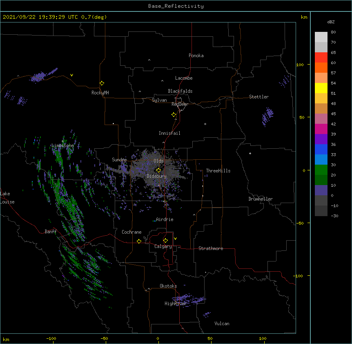This screenshot has width=352, height=344.
Task: Click the Sundre town label
Action: pyautogui.click(x=119, y=160)
